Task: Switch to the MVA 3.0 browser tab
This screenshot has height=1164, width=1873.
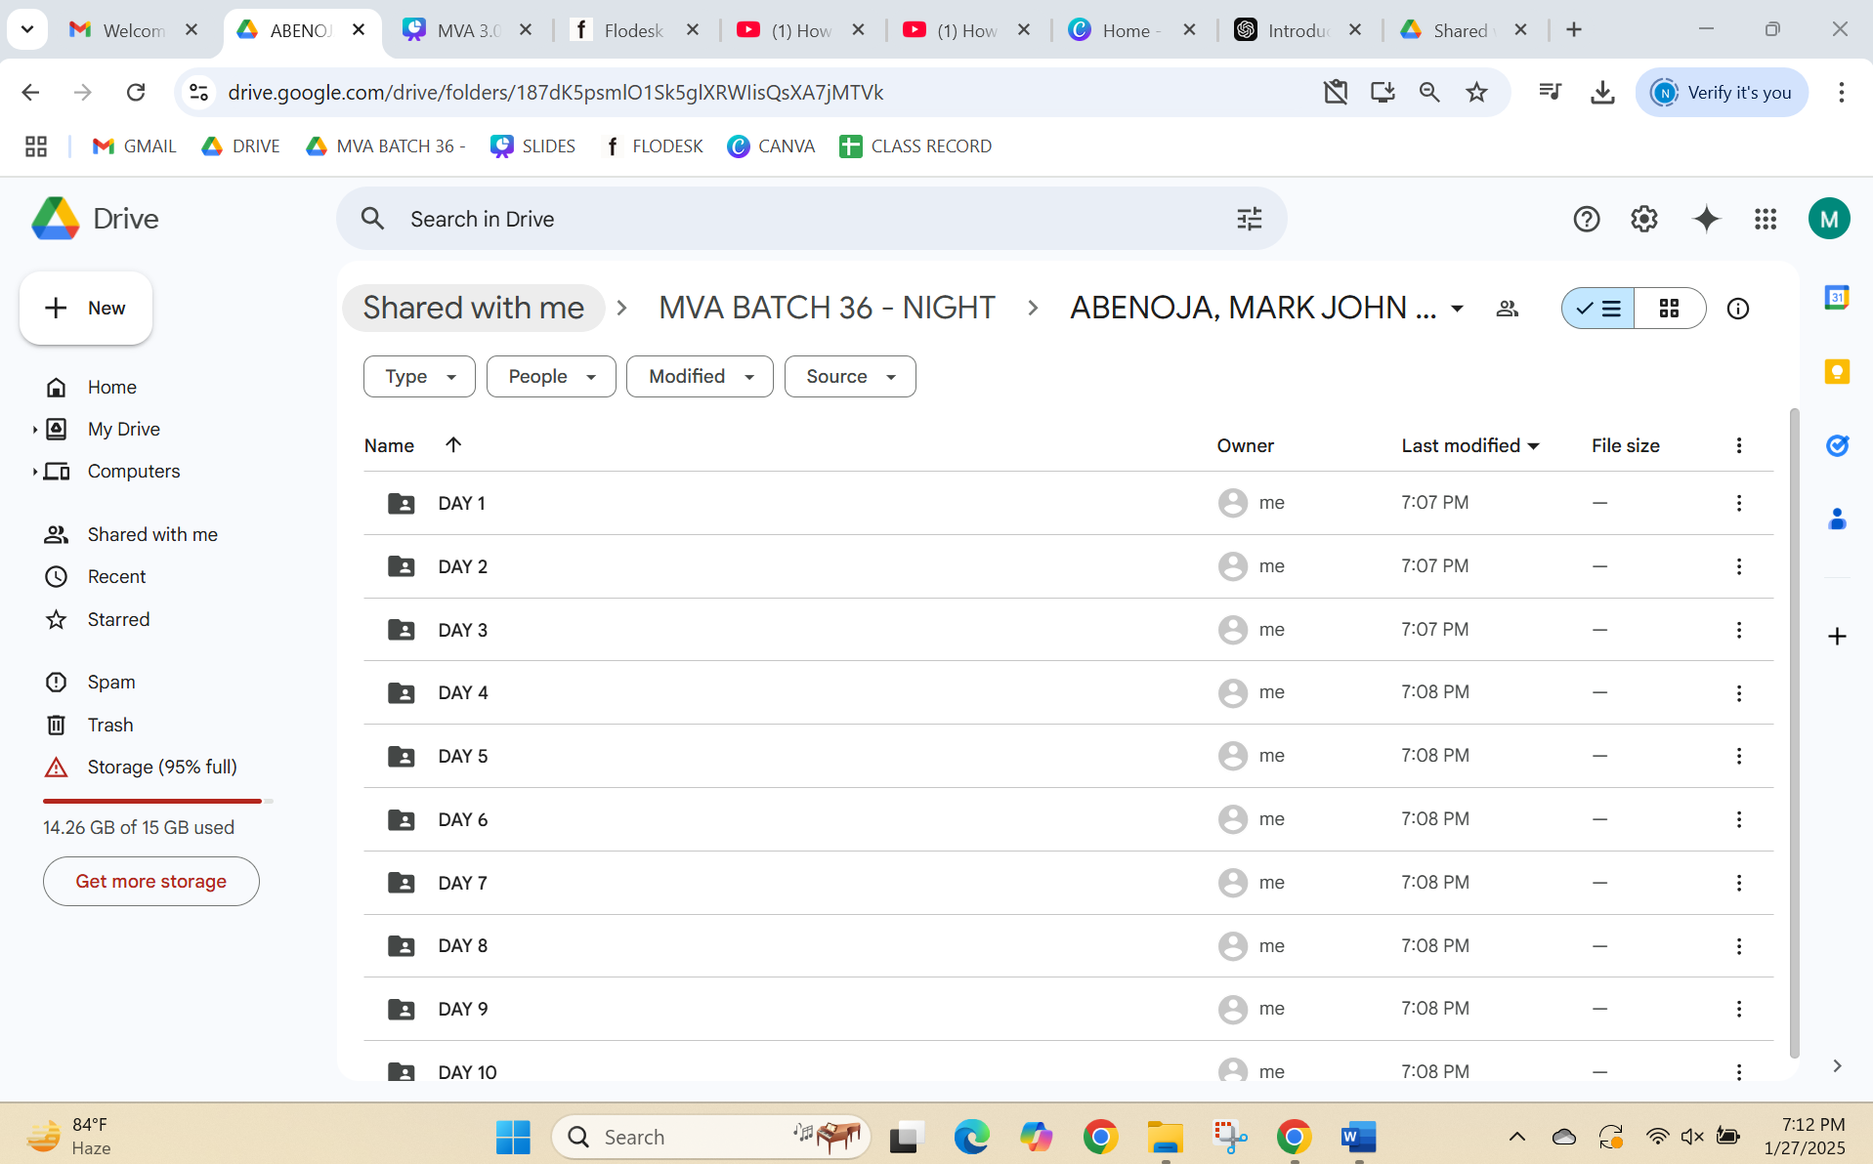Action: click(x=469, y=30)
